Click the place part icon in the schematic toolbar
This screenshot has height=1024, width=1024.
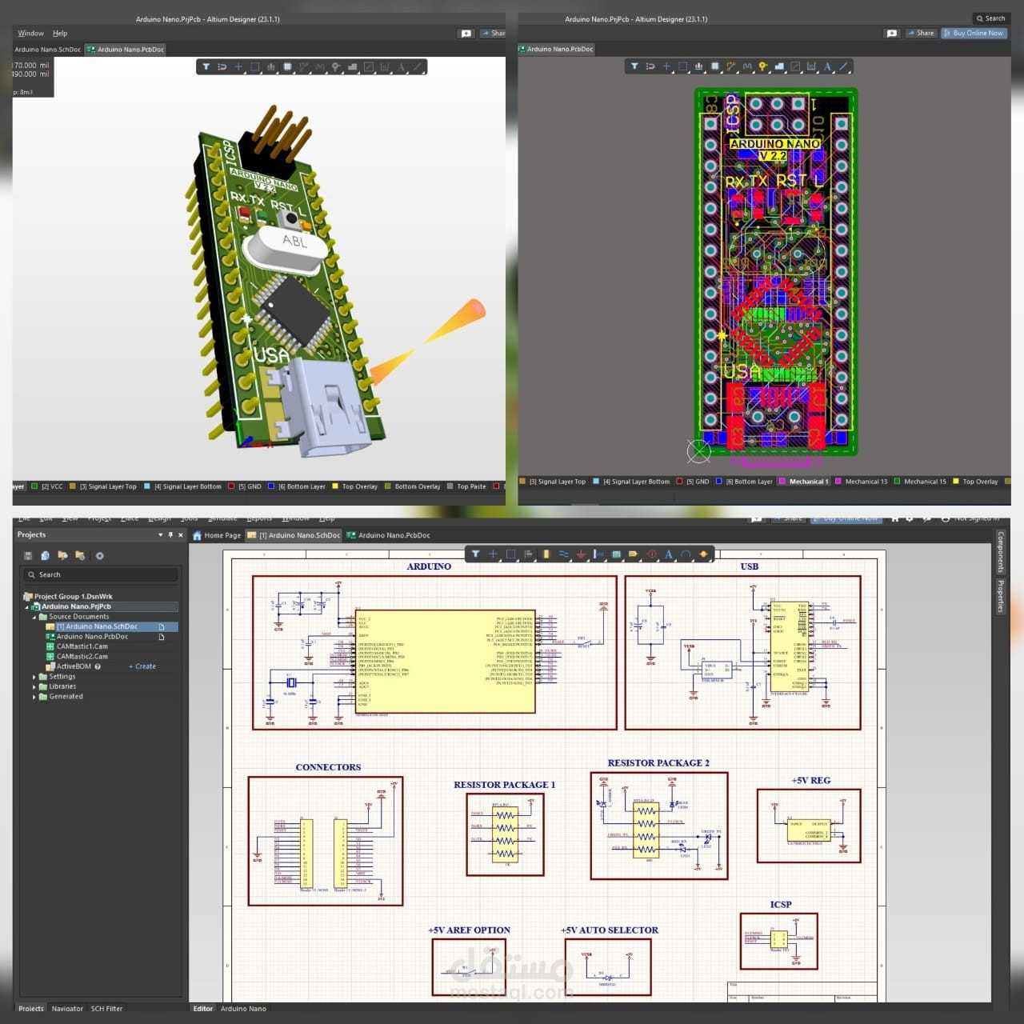pyautogui.click(x=546, y=554)
